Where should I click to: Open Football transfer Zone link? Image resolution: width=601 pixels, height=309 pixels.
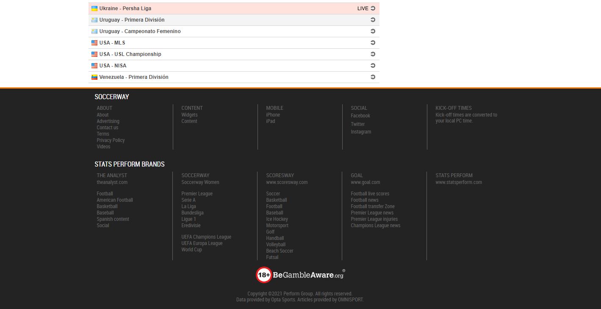coord(373,206)
